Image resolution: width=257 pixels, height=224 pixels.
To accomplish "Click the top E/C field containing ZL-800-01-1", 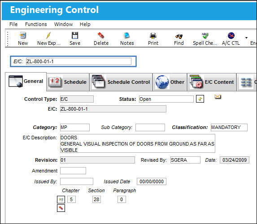I will [78, 61].
